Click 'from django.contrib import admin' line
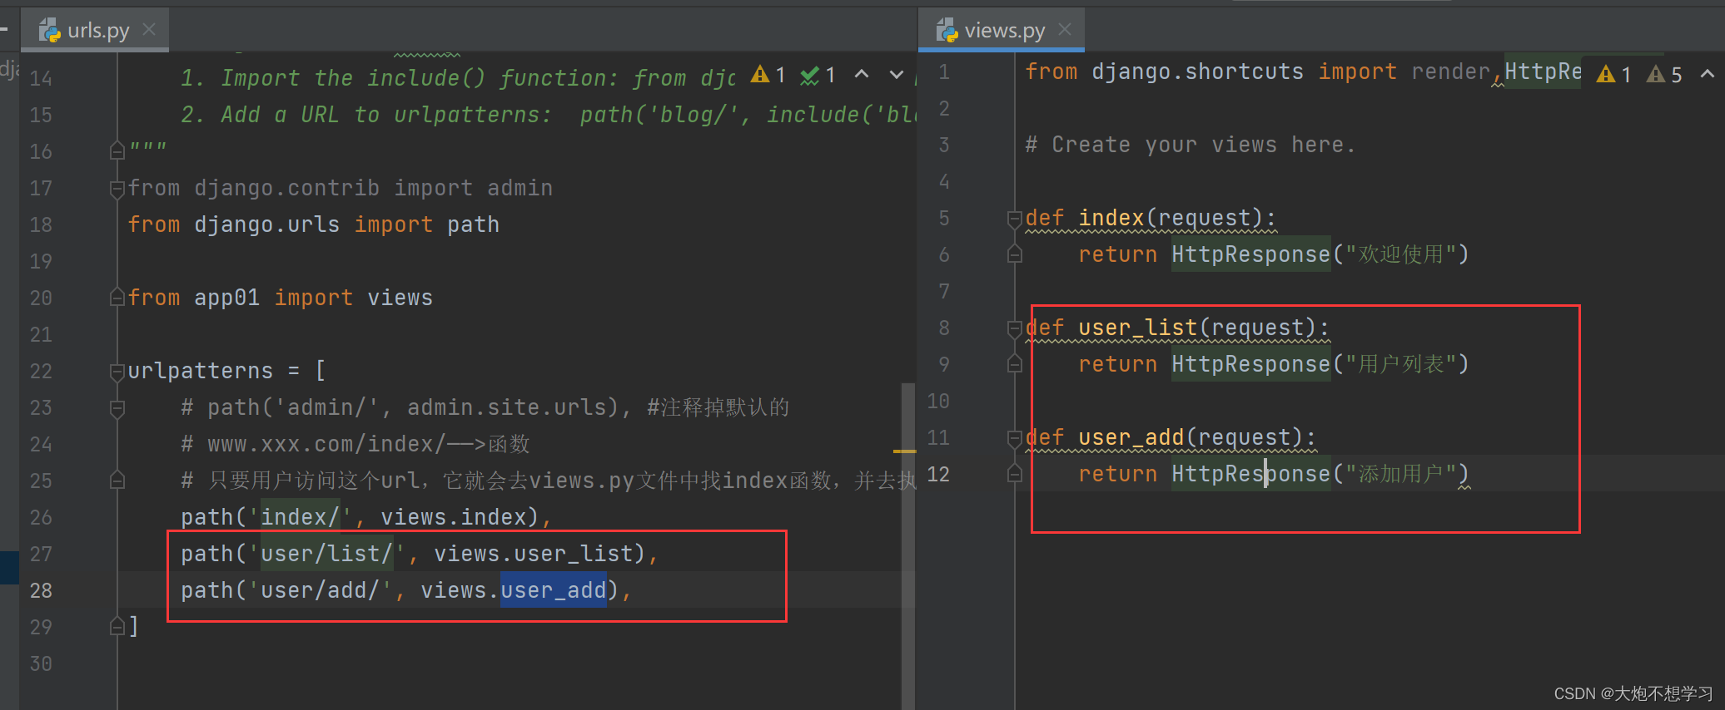This screenshot has height=710, width=1725. pyautogui.click(x=341, y=188)
